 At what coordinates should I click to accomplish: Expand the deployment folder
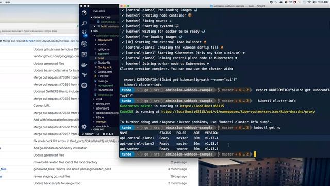click(105, 40)
